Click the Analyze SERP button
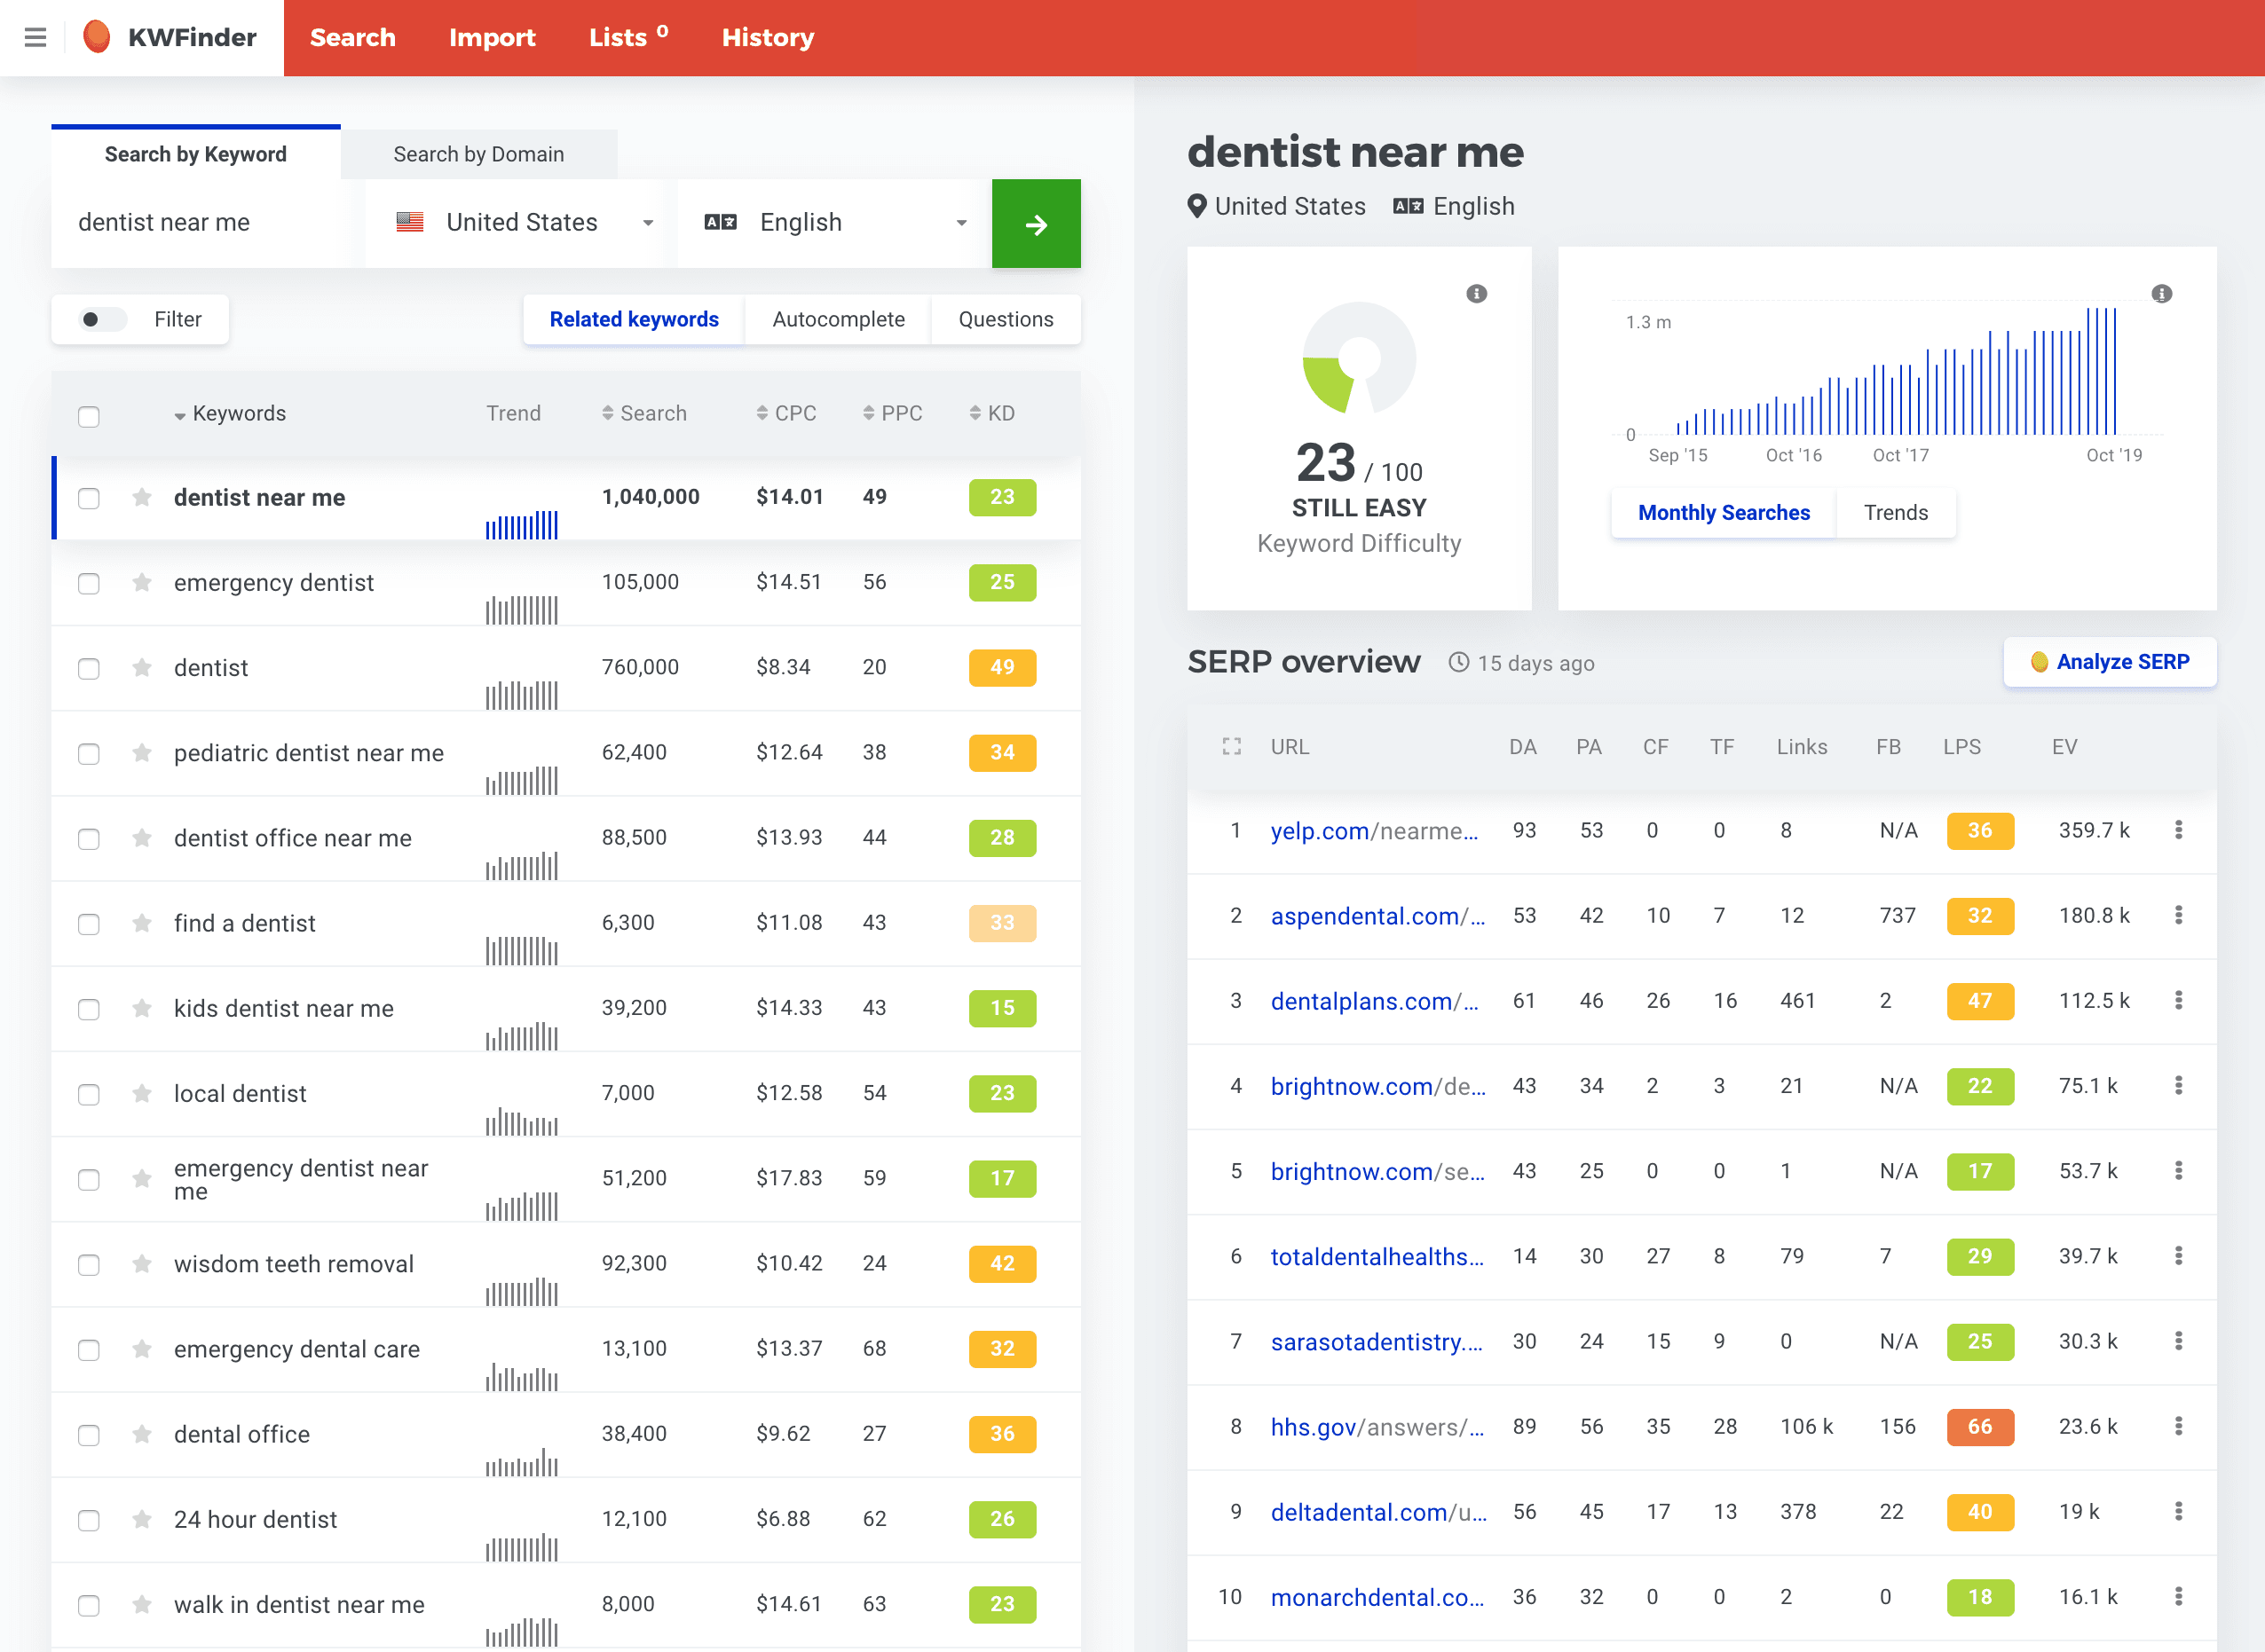The height and width of the screenshot is (1652, 2265). click(2109, 662)
